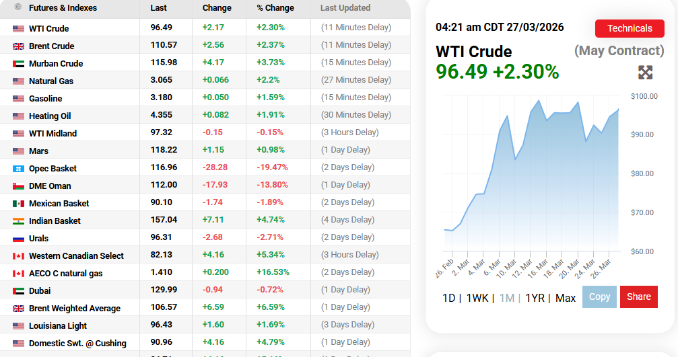Click the UAE flag beside Dubai
The width and height of the screenshot is (678, 357).
[x=18, y=291]
